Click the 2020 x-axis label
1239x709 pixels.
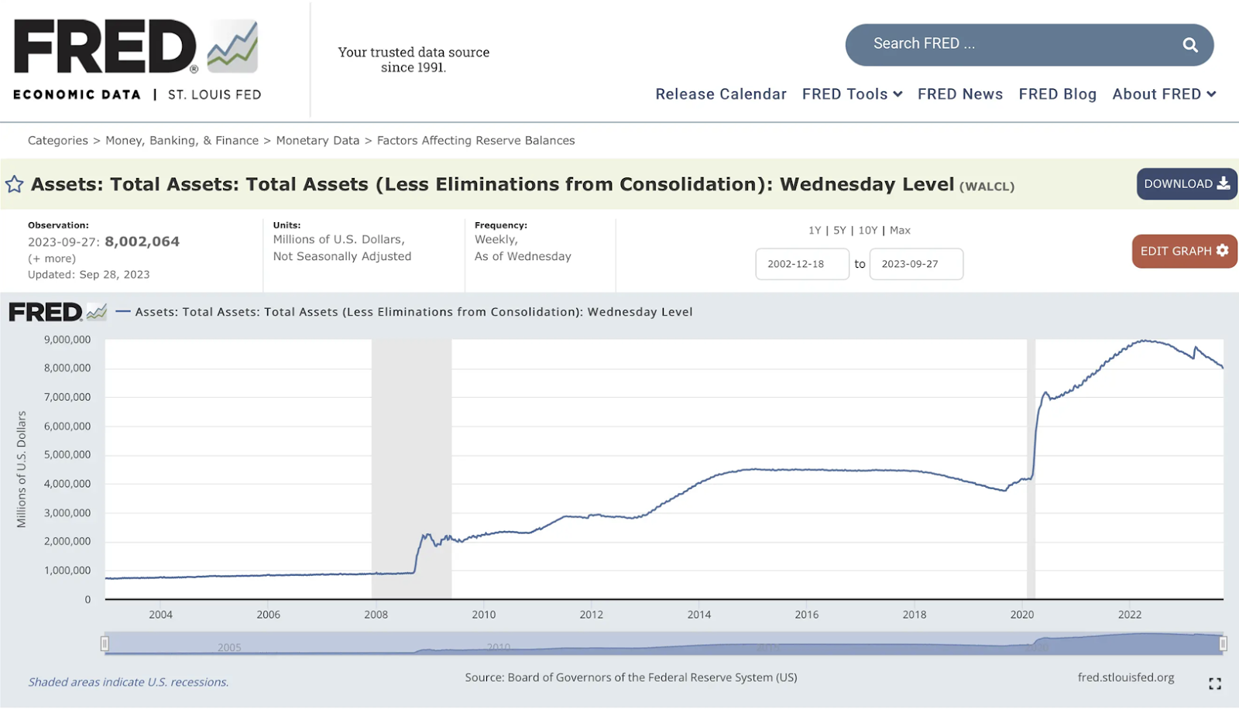click(x=1022, y=615)
